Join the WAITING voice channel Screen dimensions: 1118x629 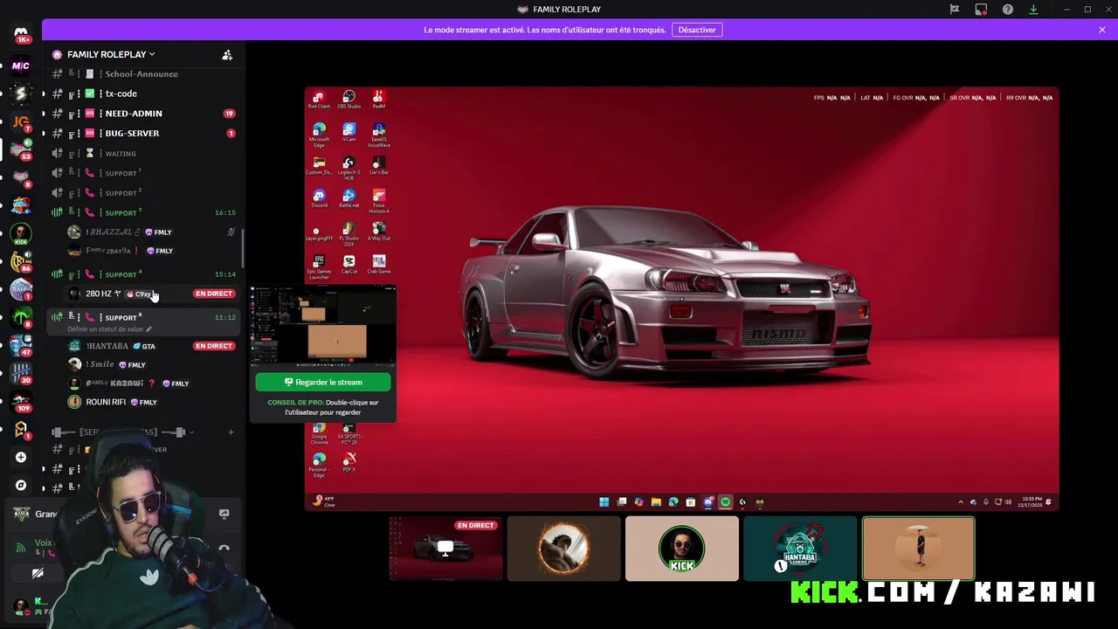[144, 154]
